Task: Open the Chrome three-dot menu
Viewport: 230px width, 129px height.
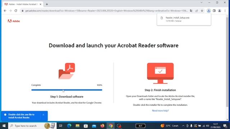Action: coord(225,11)
